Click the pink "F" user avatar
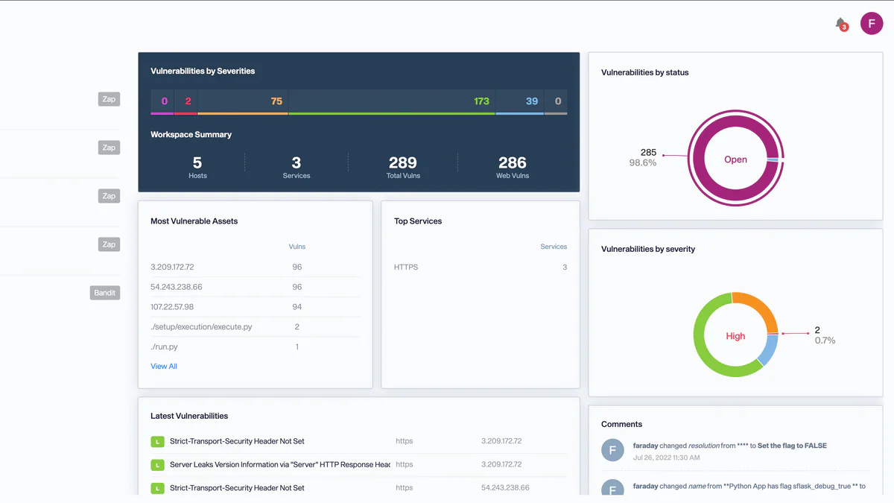Image resolution: width=894 pixels, height=503 pixels. pyautogui.click(x=872, y=23)
